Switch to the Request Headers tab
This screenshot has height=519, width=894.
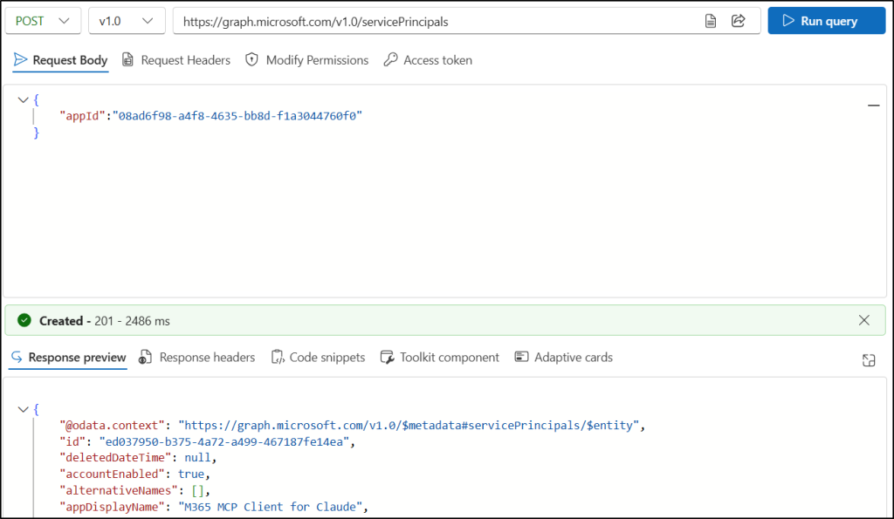(175, 60)
